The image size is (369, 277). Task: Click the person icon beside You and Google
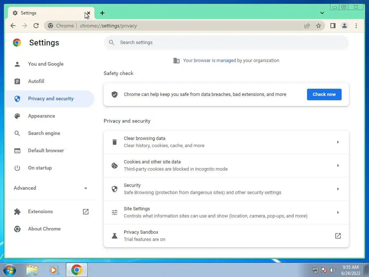[x=17, y=64]
